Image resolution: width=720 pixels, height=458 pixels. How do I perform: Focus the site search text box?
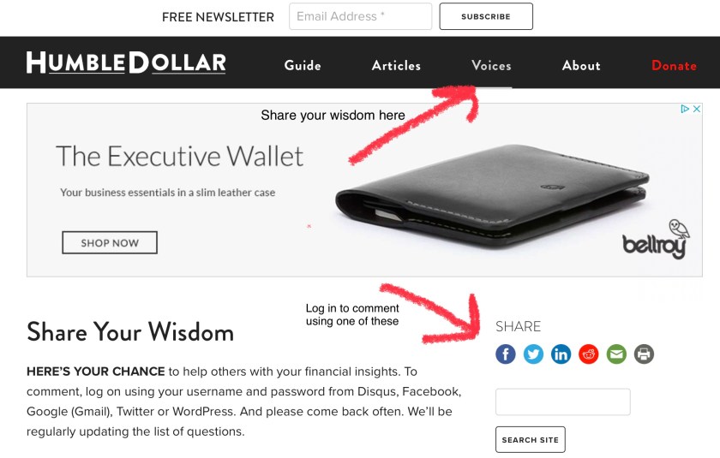tap(563, 402)
